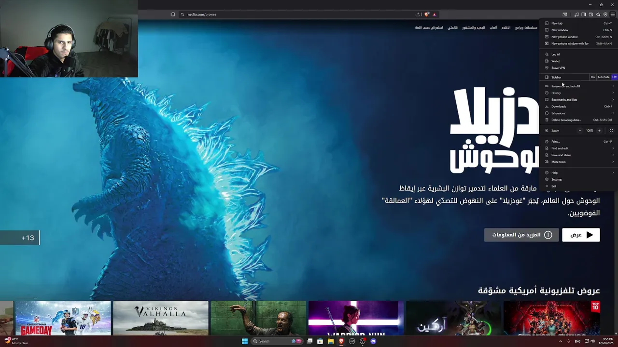Click the Windows Start button

(245, 341)
